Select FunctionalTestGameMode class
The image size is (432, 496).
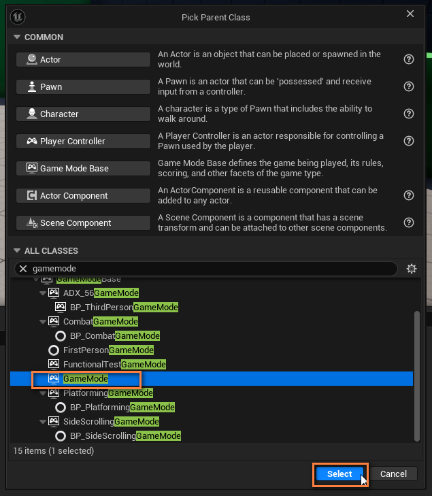point(114,364)
